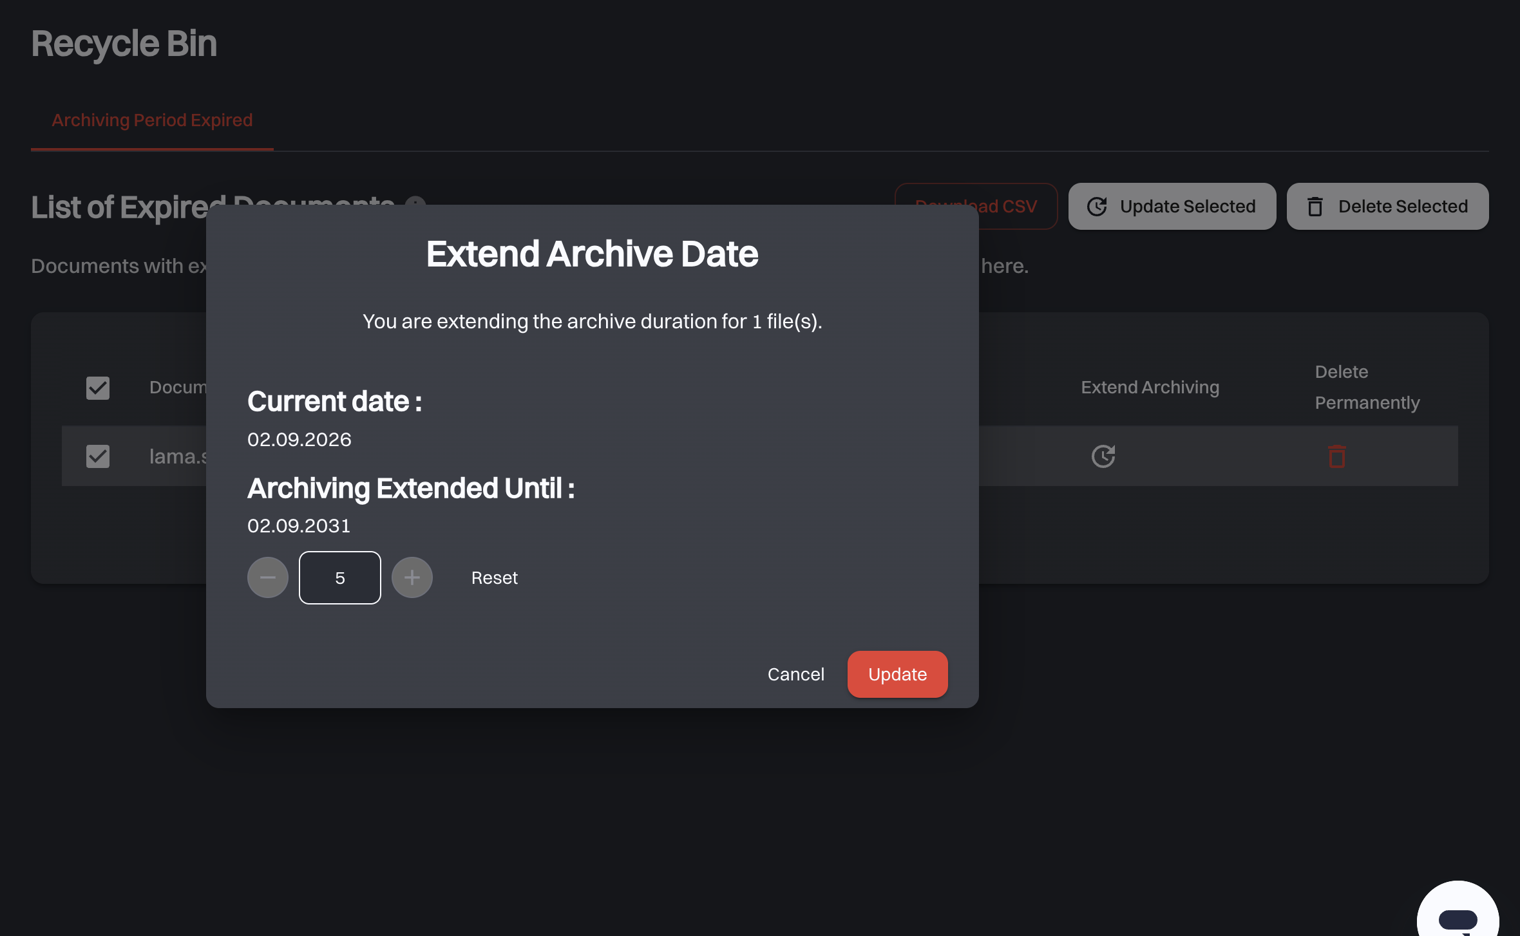Uncheck the lama file row checkbox
This screenshot has width=1520, height=936.
point(98,456)
